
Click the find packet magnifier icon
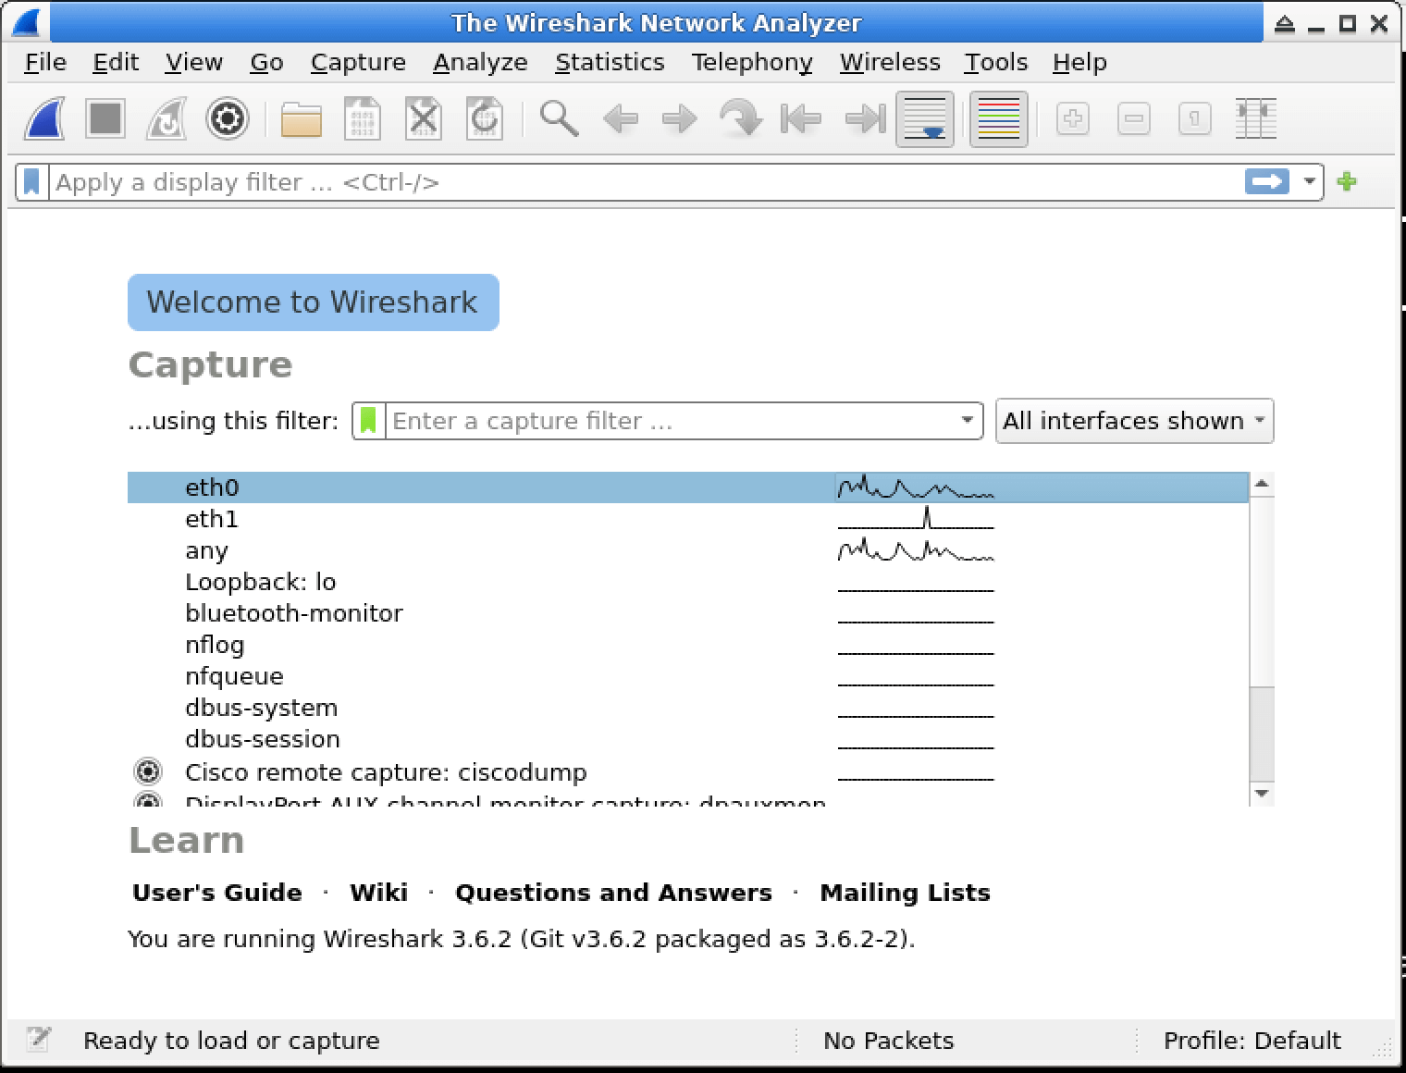pyautogui.click(x=559, y=119)
